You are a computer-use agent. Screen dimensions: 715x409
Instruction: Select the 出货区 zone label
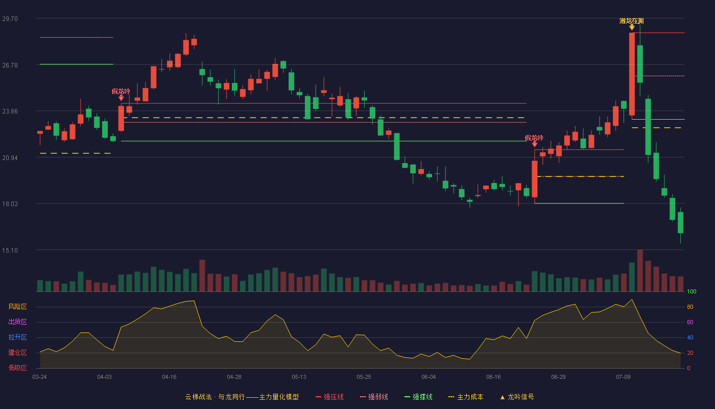tap(17, 322)
